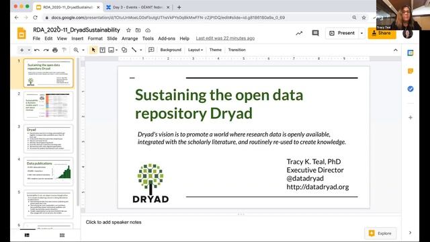Open the Slide menu
430x242 pixels.
point(112,38)
